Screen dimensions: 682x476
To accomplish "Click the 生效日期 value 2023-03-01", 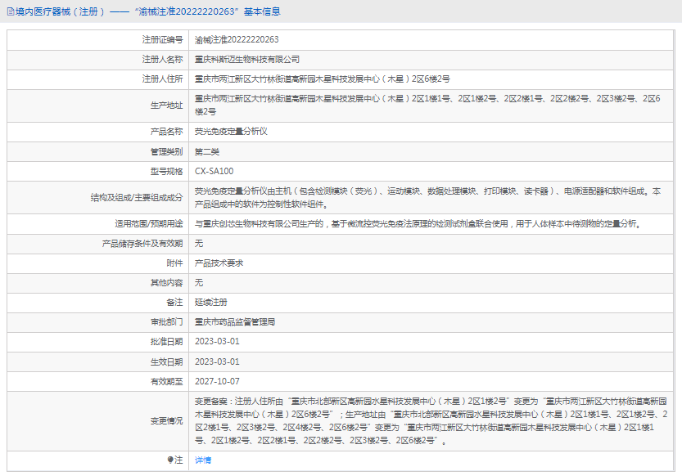I will 217,361.
